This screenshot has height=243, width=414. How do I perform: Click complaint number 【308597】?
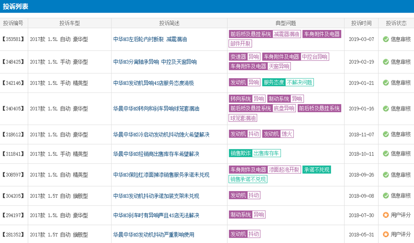pyautogui.click(x=14, y=175)
